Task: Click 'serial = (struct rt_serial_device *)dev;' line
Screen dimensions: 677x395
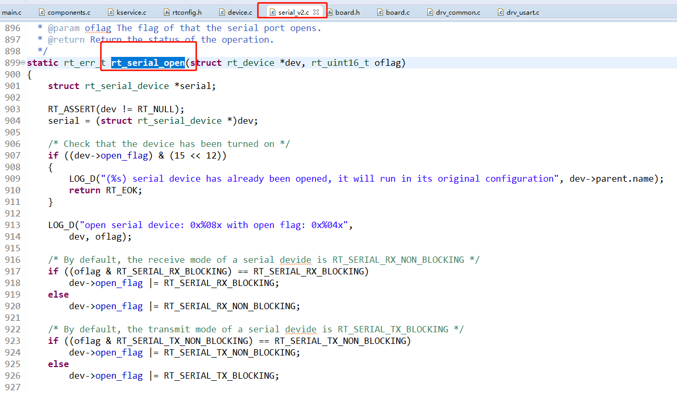Action: (153, 121)
